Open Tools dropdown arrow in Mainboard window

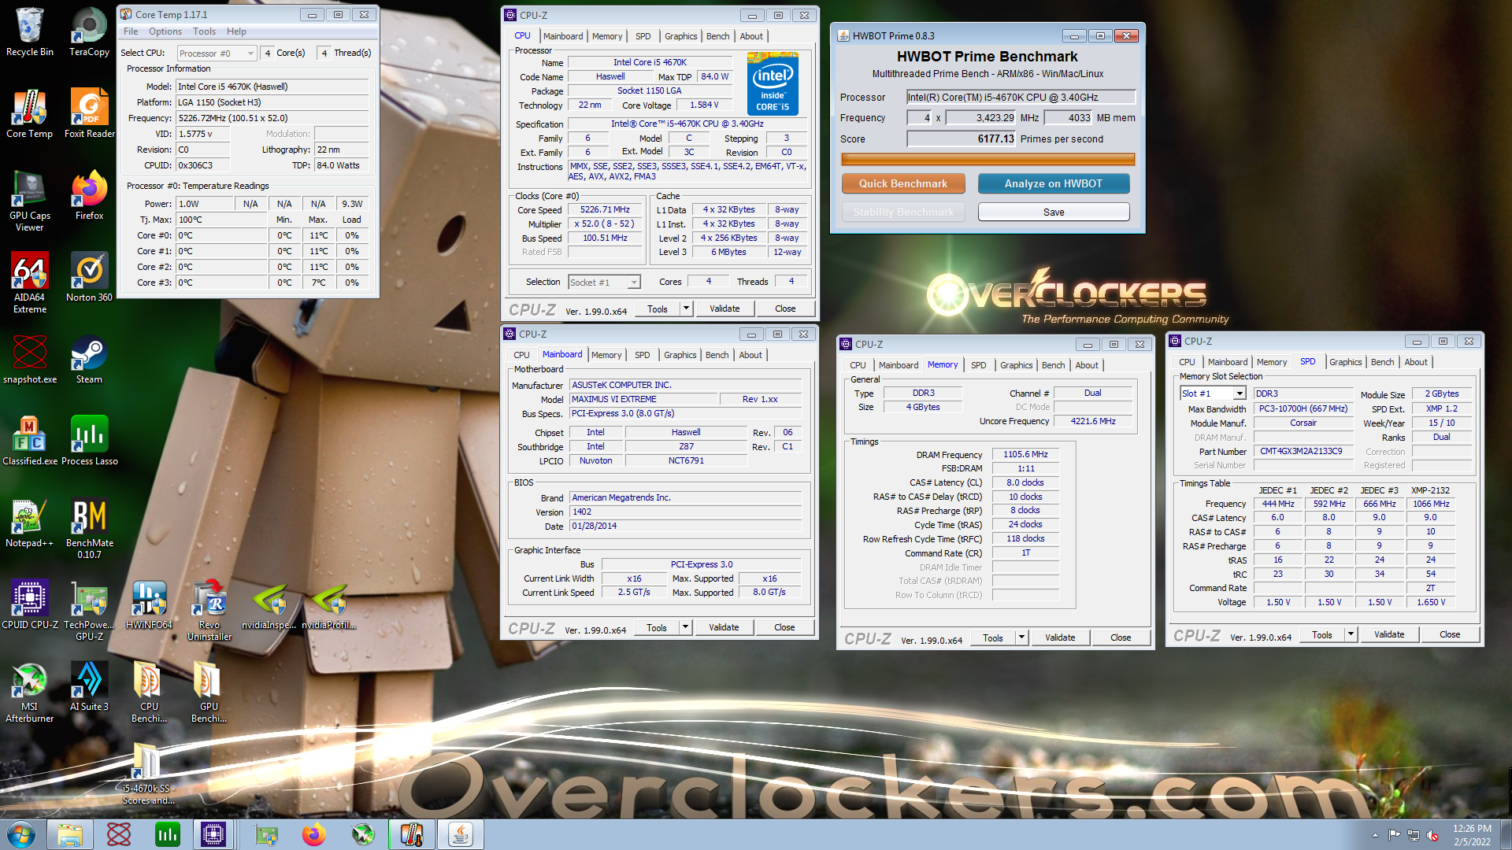(x=685, y=627)
